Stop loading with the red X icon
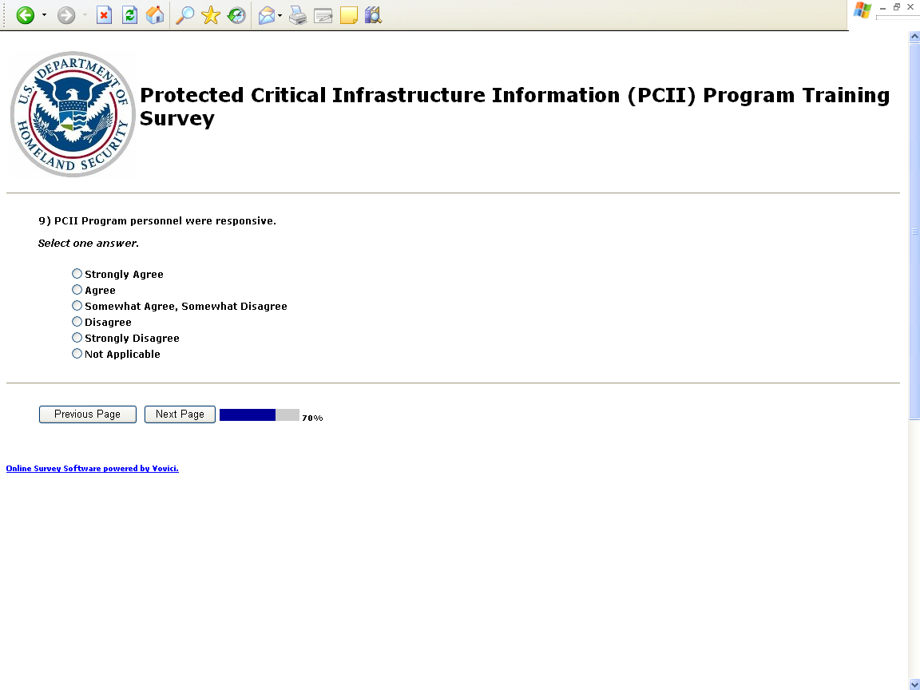 tap(104, 15)
